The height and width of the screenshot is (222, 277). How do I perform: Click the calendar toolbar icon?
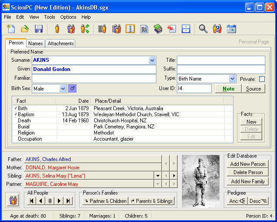pos(231,29)
